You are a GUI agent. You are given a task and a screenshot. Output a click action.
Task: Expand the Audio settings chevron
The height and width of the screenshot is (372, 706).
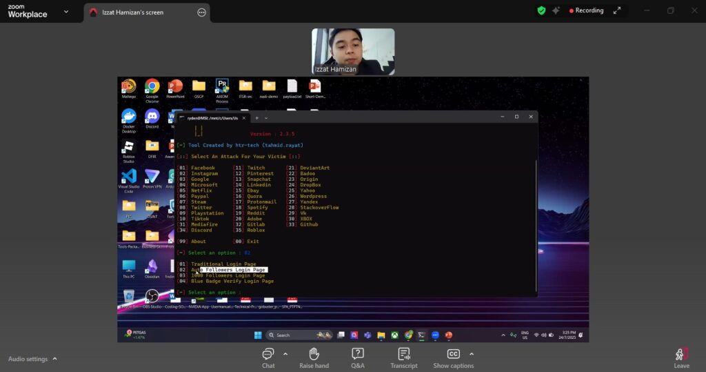55,359
